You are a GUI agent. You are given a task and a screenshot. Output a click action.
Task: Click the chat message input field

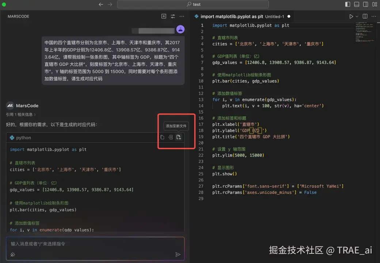pos(91,244)
